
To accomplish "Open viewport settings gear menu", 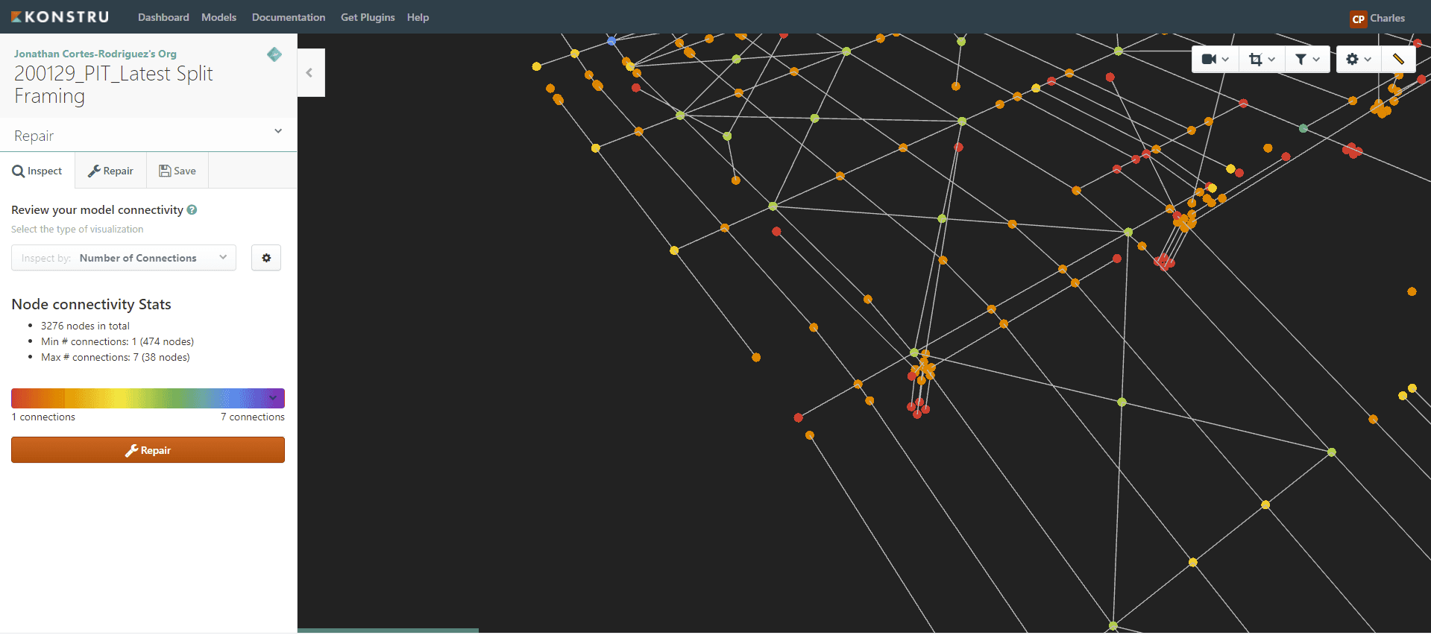I will pyautogui.click(x=1358, y=60).
